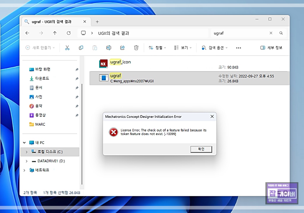
Task: Share the selected file
Action: (x=123, y=48)
